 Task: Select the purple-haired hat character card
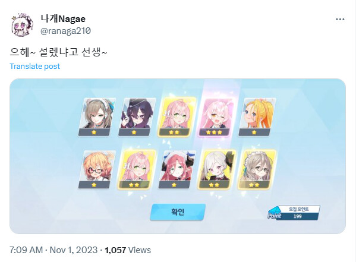point(137,117)
